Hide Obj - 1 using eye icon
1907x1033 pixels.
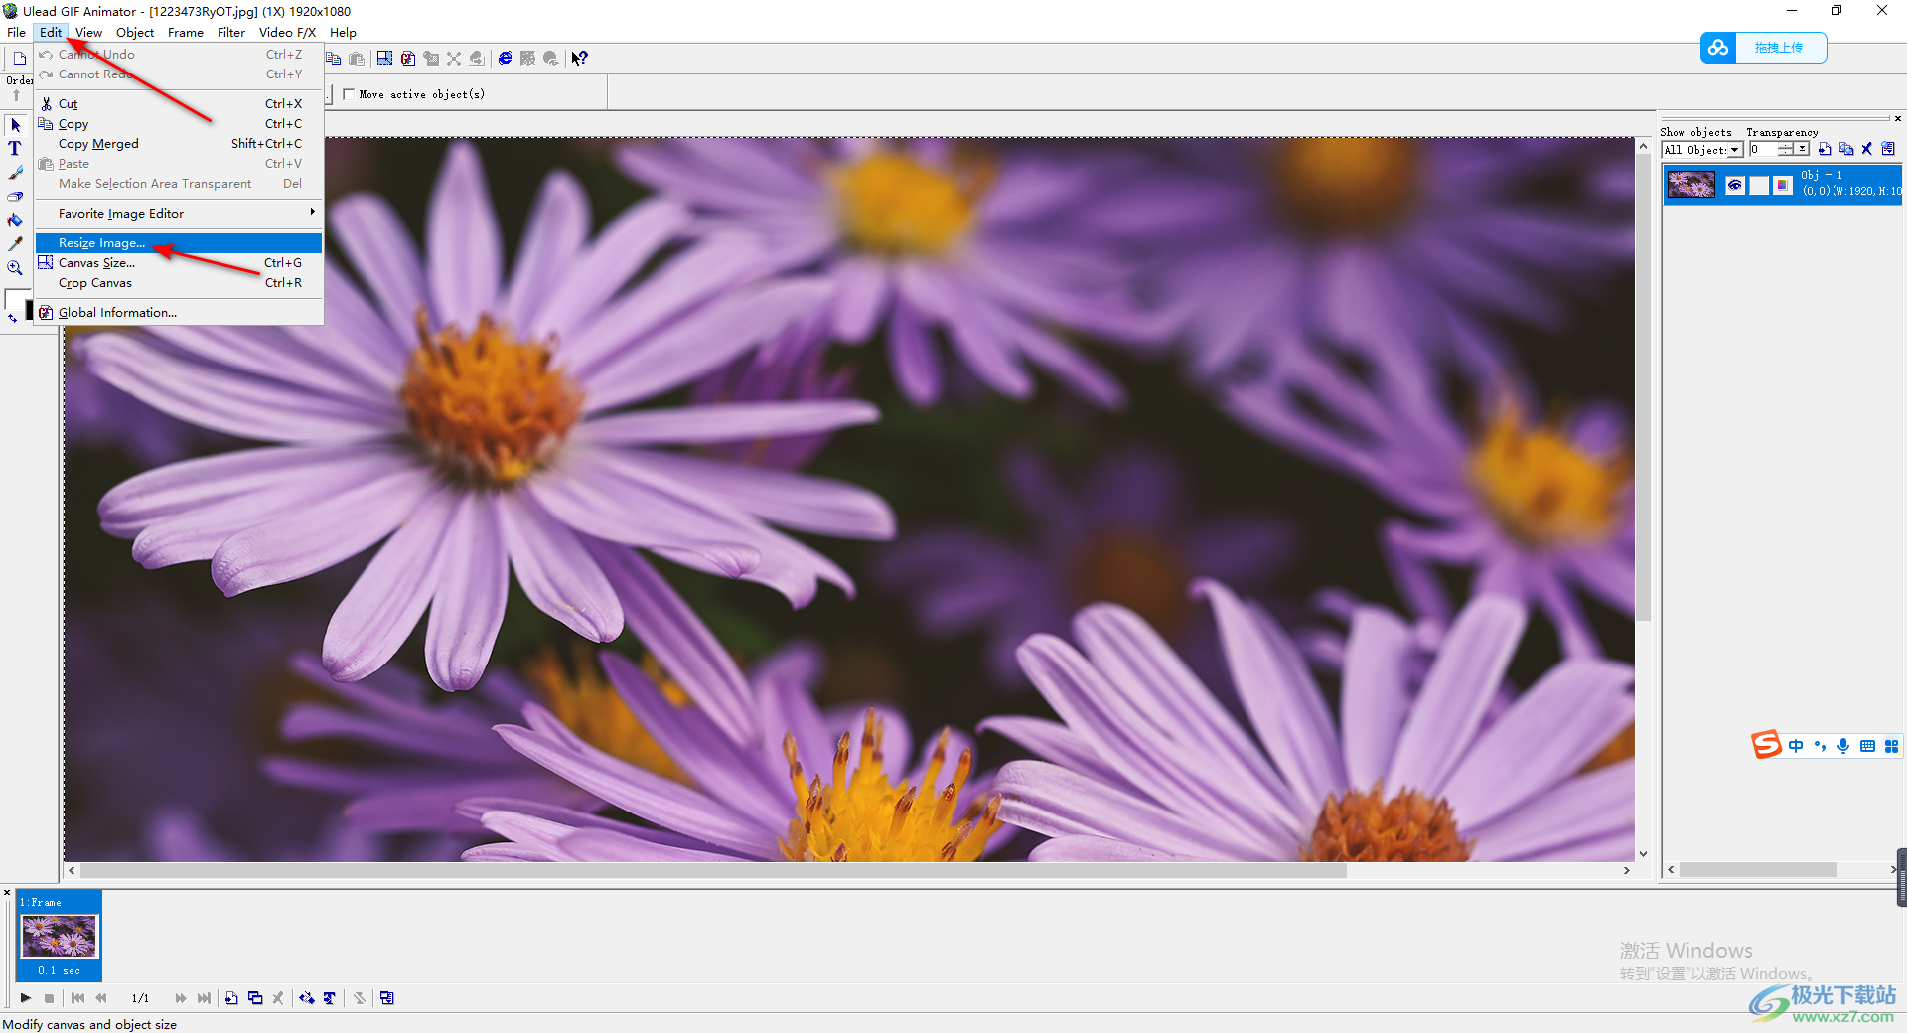click(1735, 185)
